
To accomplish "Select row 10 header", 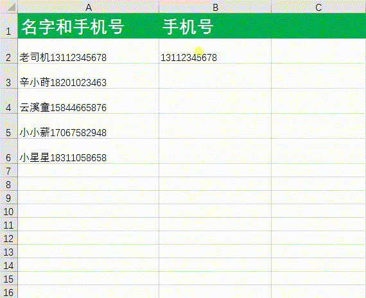I will pos(9,211).
